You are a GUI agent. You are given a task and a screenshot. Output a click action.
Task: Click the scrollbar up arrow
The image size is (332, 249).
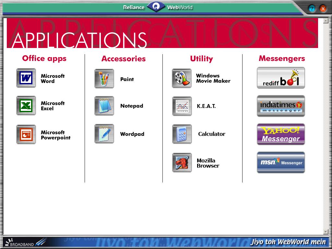click(326, 20)
